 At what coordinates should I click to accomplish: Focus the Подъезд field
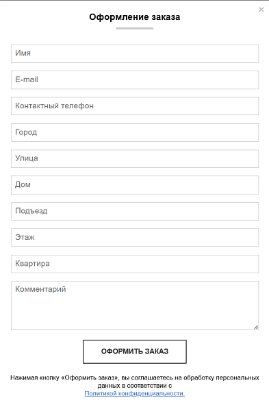pyautogui.click(x=135, y=211)
